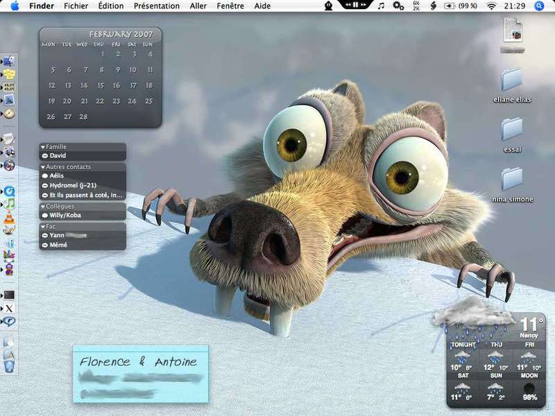
Task: Click the TONIGHT forecast in weather widget
Action: pos(463,356)
